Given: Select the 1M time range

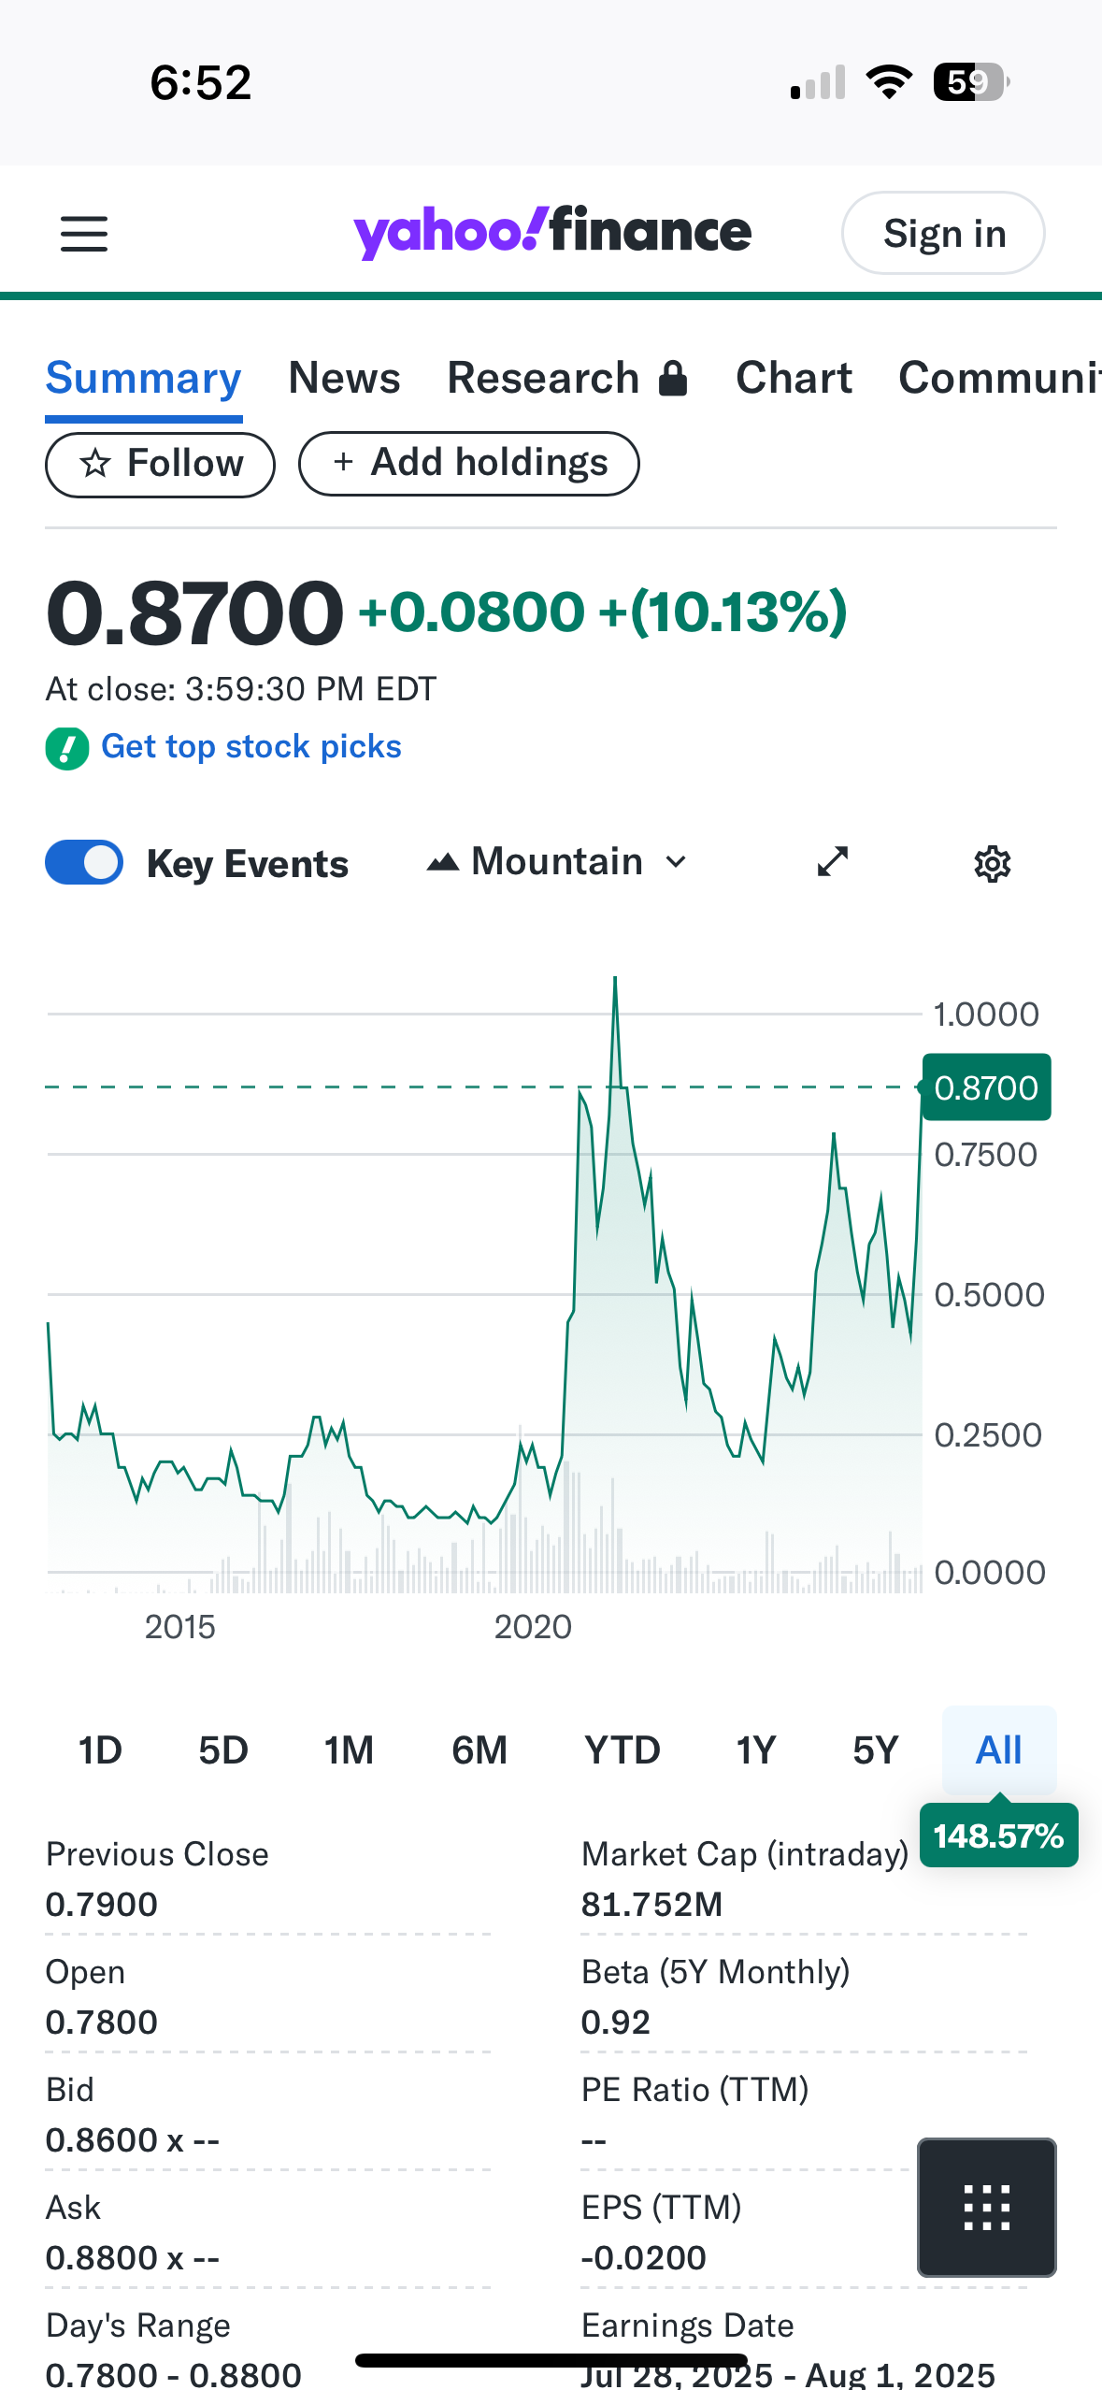Looking at the screenshot, I should pos(349,1750).
